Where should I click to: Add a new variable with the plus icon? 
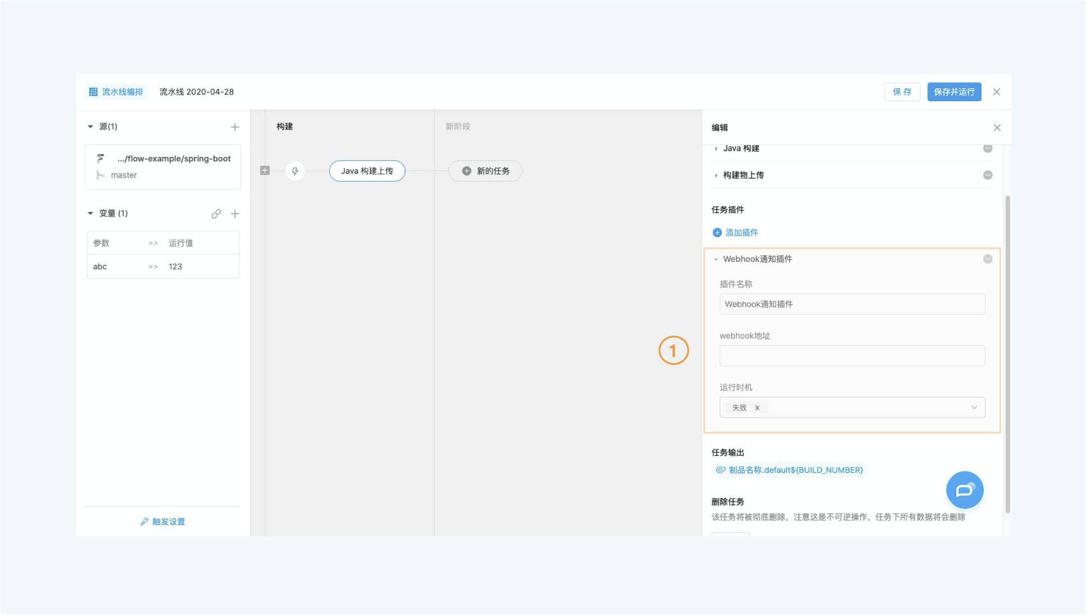(x=235, y=214)
